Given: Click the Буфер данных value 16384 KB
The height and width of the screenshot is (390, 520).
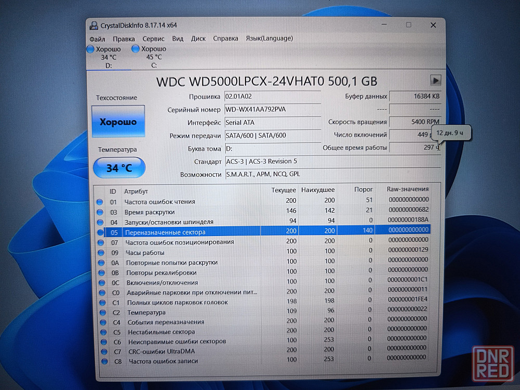Looking at the screenshot, I should pyautogui.click(x=415, y=96).
